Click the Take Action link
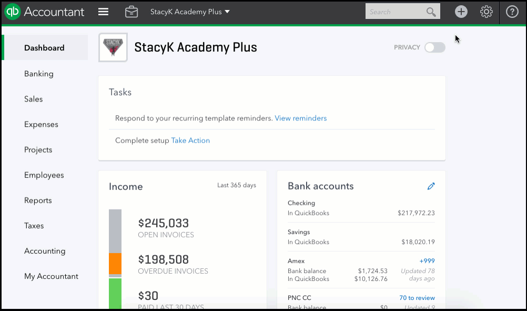 tap(190, 141)
